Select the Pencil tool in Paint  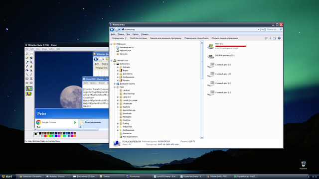pyautogui.click(x=27, y=66)
